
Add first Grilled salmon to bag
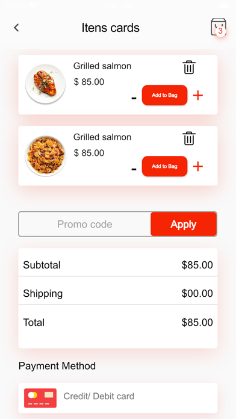(x=164, y=95)
